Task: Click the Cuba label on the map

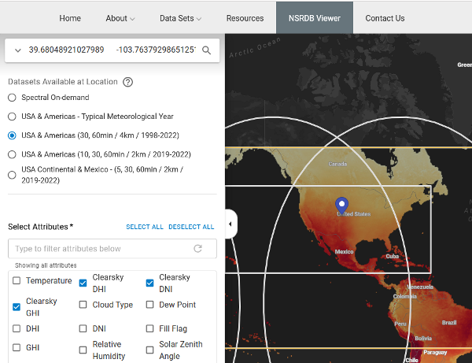Action: 393,257
